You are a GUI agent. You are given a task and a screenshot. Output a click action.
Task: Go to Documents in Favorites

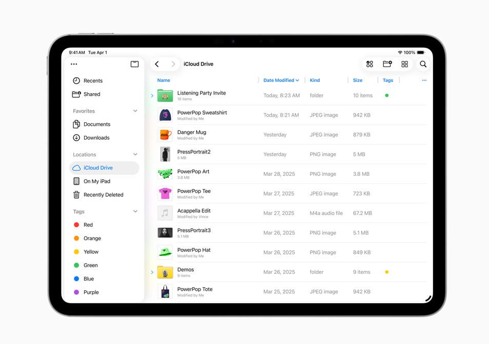tap(104, 124)
